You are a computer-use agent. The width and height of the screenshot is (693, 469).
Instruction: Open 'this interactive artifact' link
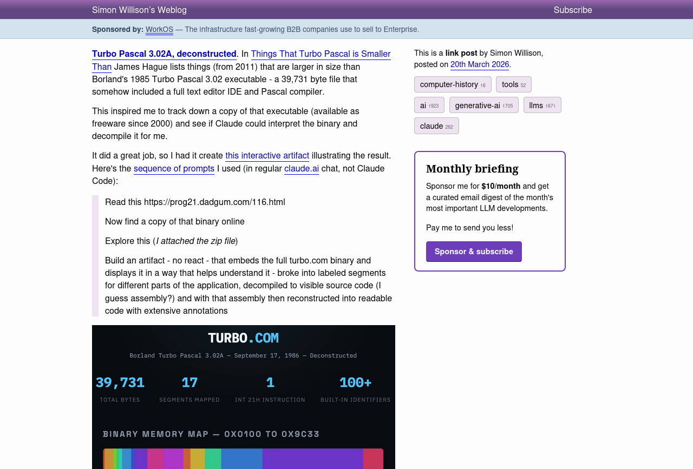coord(267,155)
